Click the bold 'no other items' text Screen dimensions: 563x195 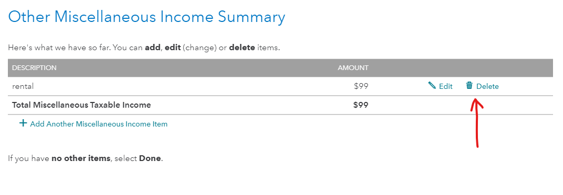point(81,158)
